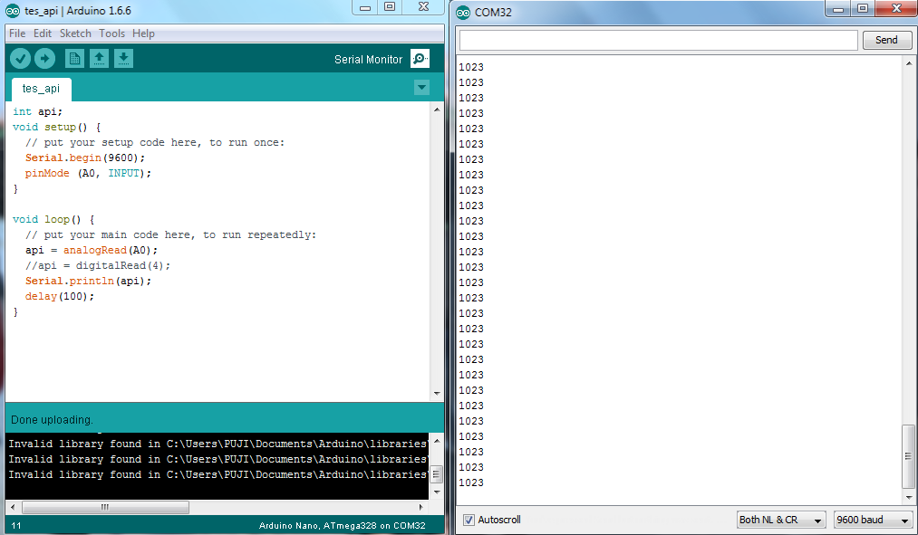The height and width of the screenshot is (535, 918).
Task: Open the Help menu
Action: click(143, 33)
